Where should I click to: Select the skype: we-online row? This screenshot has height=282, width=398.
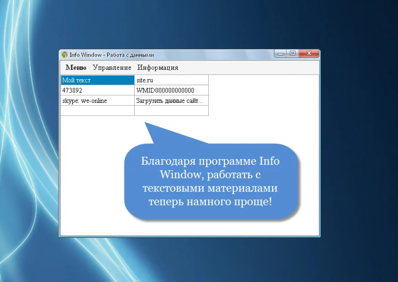pos(97,100)
